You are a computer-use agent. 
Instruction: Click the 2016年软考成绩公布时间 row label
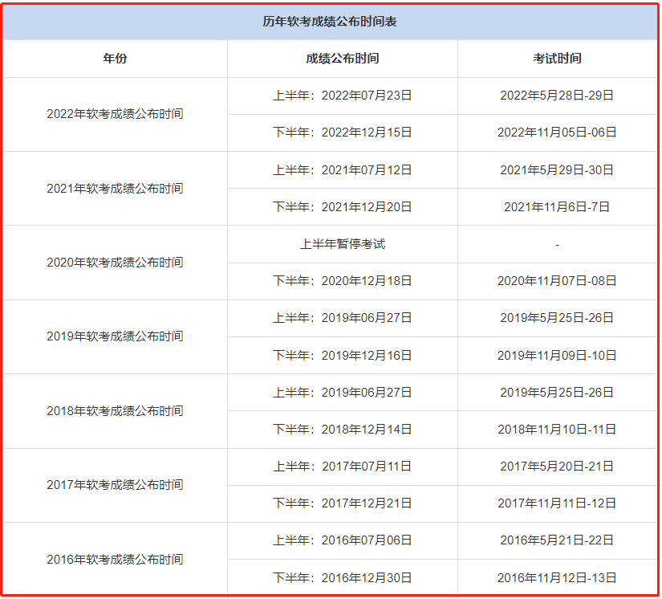pyautogui.click(x=117, y=560)
